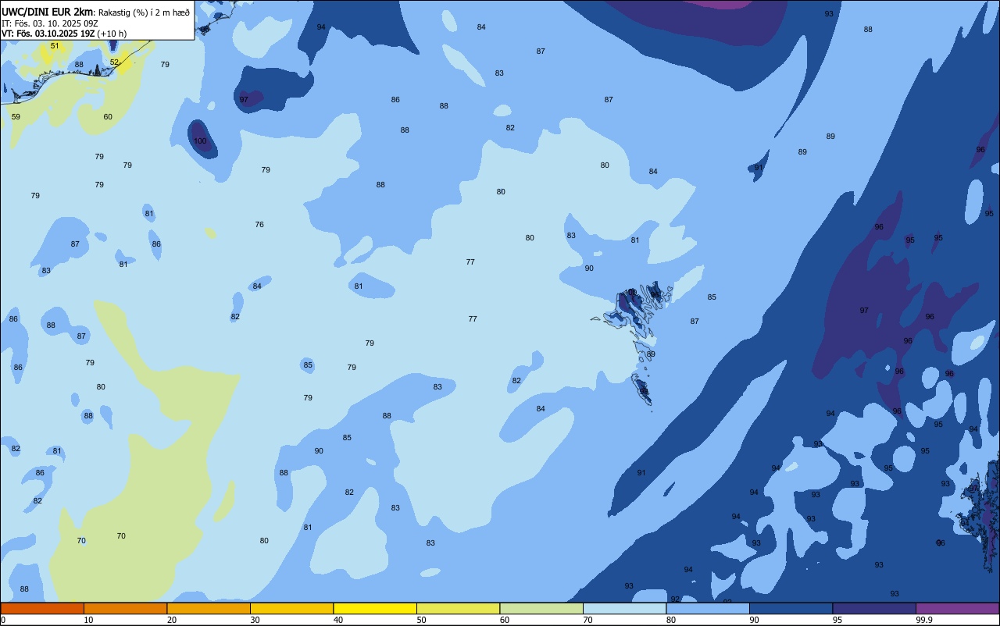The image size is (1000, 626).
Task: Click the "100" humidity value on the map
Action: click(x=200, y=141)
